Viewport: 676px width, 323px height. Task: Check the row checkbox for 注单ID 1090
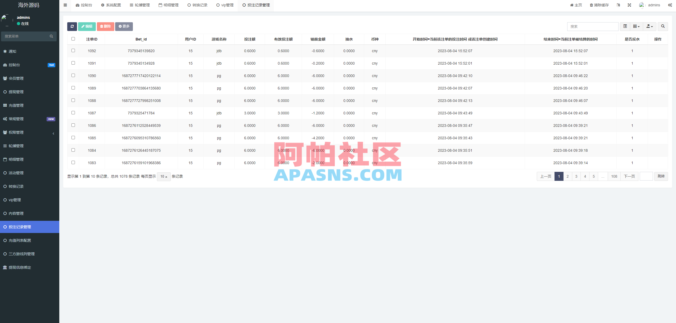pos(73,75)
